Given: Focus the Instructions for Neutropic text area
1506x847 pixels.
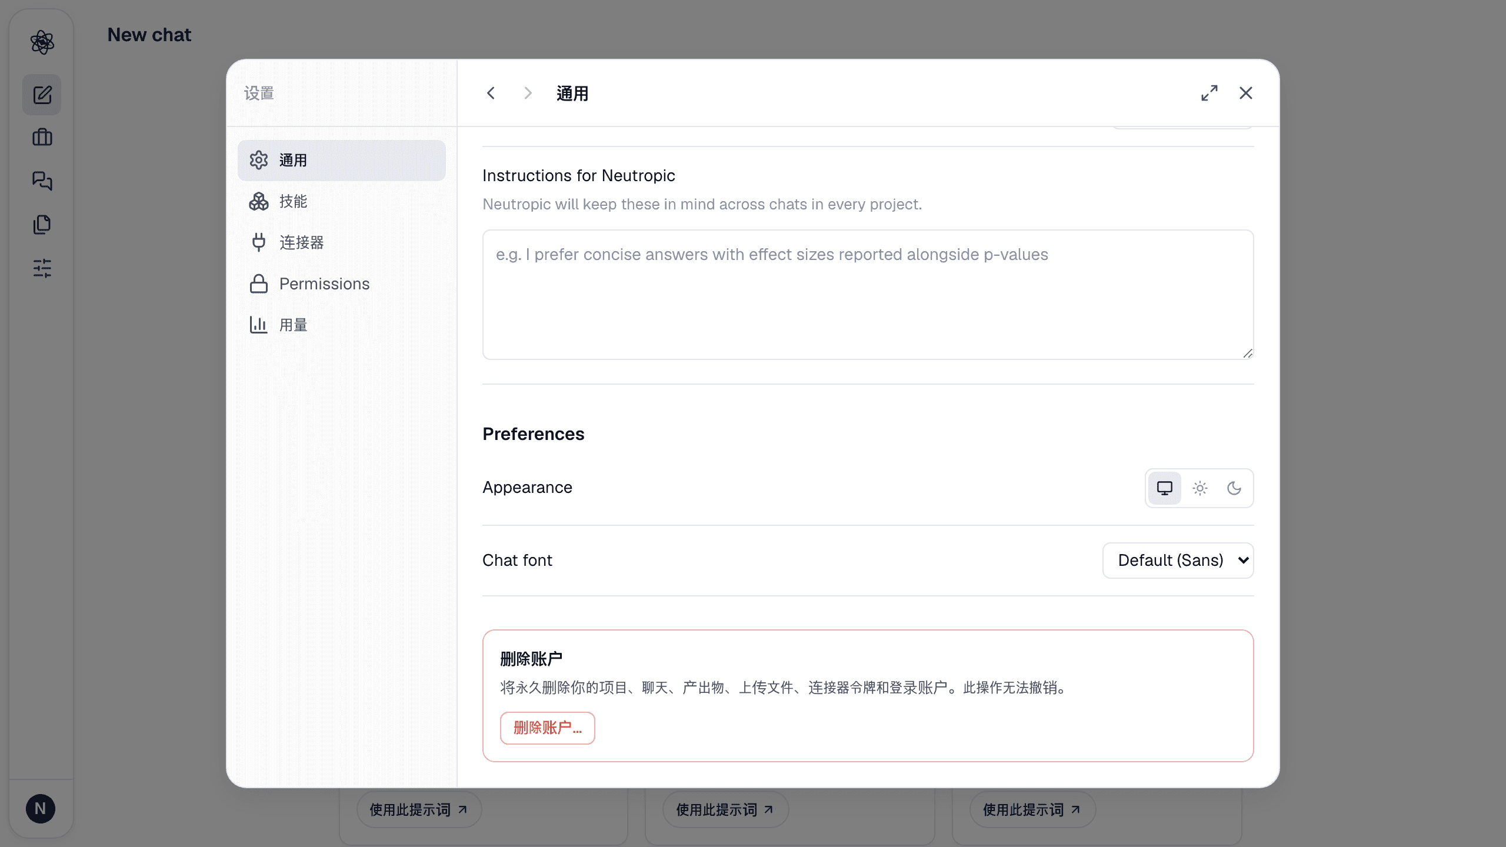Looking at the screenshot, I should point(868,295).
